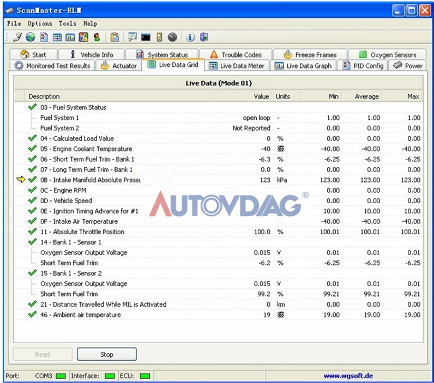Click the green check beside Ambient air temperature
Viewport: 434px width, 383px height.
[x=32, y=314]
